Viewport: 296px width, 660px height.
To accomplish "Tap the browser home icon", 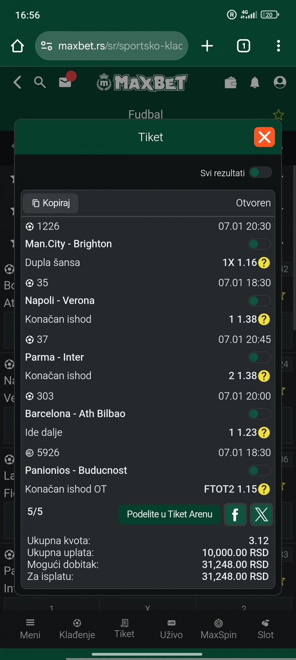I will (x=17, y=46).
